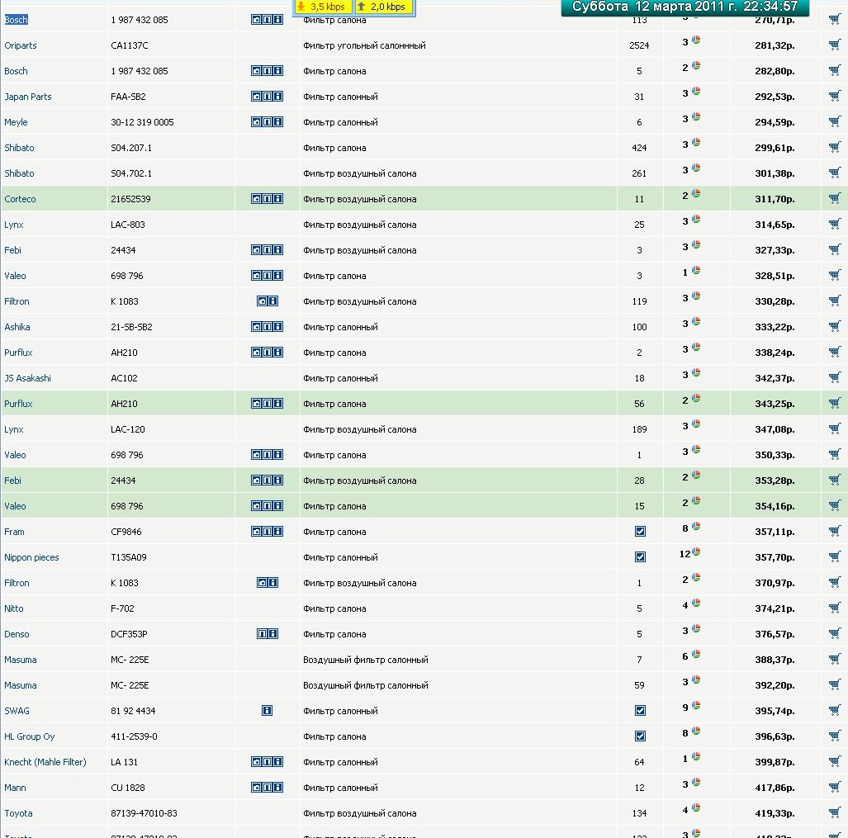Click the Denso brand link

click(x=17, y=633)
